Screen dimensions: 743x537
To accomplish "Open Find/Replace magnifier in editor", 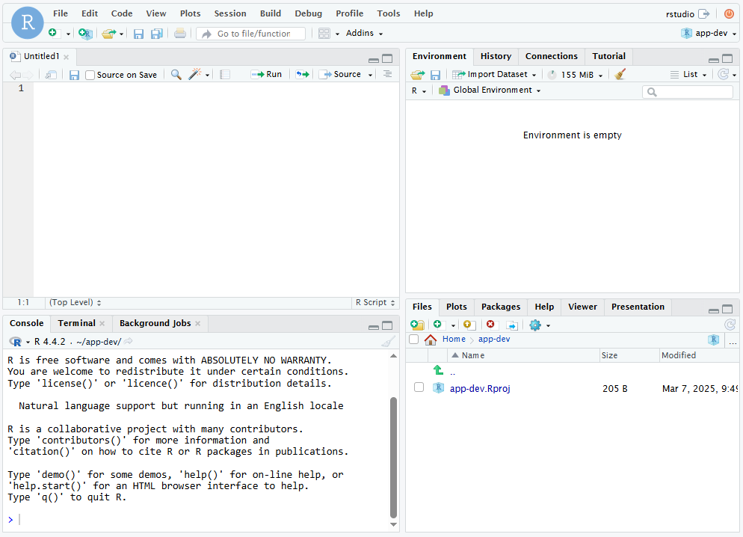I will (176, 74).
